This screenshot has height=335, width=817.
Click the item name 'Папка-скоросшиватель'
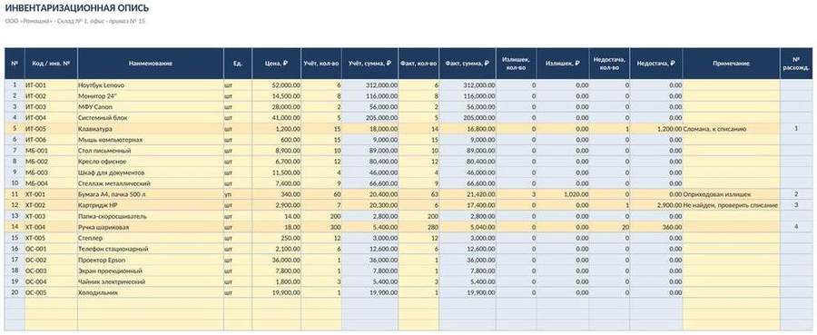click(151, 216)
